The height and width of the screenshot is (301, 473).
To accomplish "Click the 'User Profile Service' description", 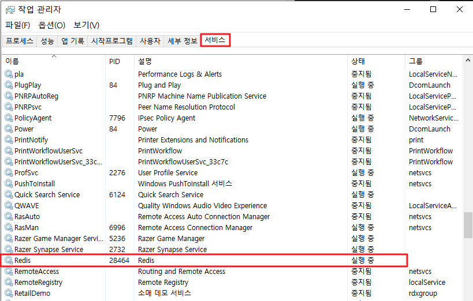I will pos(167,173).
